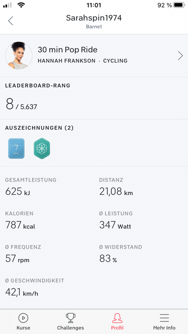
Task: Select the leaderboard rank 8 / 5.637
Action: (21, 104)
